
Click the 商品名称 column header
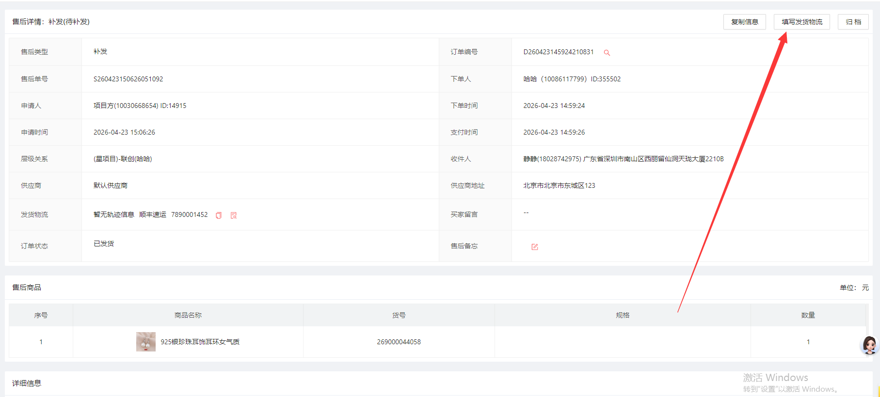click(x=188, y=315)
